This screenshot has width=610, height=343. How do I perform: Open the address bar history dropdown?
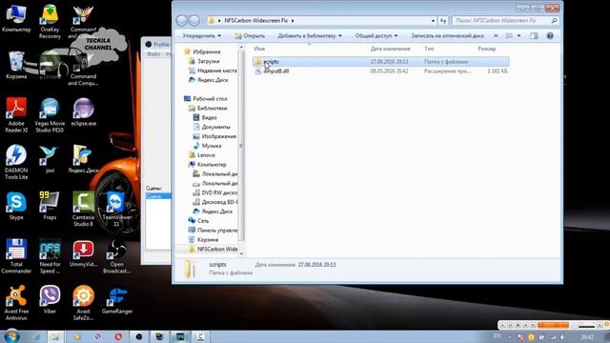(433, 21)
